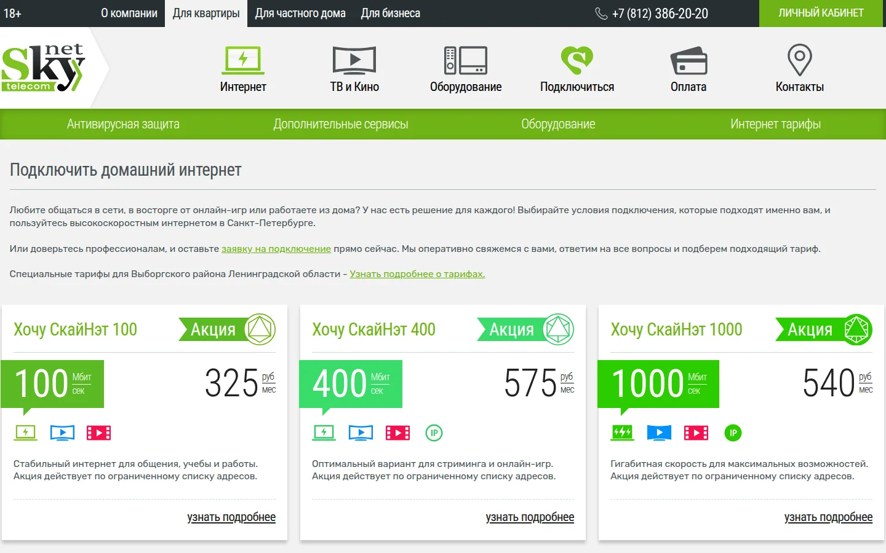Open Антивирусная защита submenu item

pos(123,124)
